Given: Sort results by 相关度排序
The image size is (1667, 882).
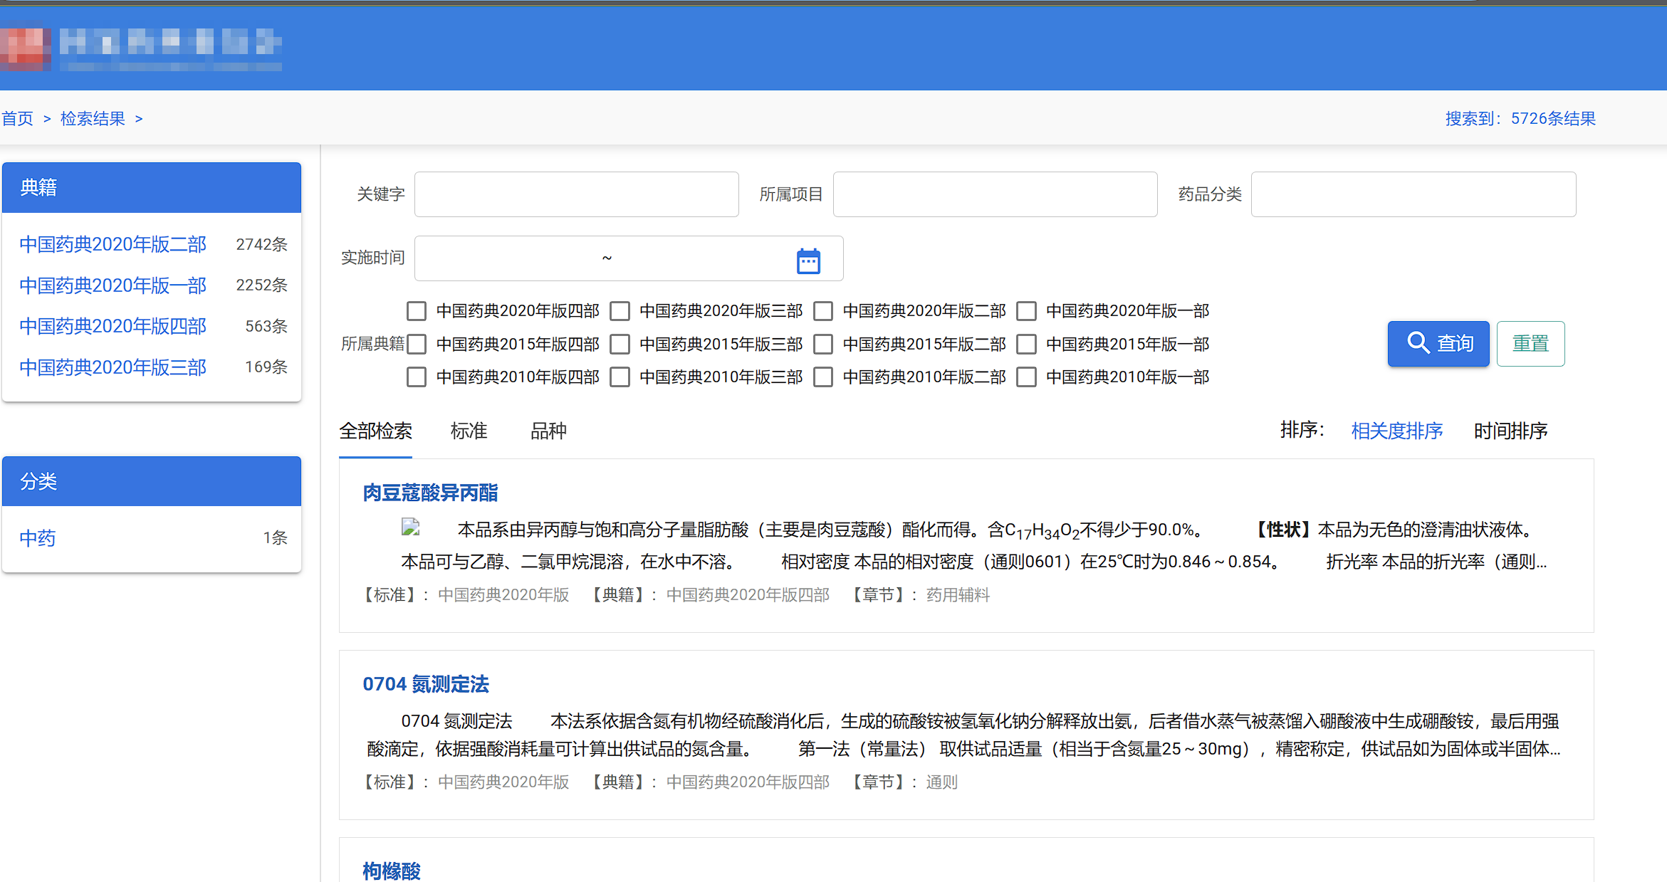Looking at the screenshot, I should (x=1397, y=431).
